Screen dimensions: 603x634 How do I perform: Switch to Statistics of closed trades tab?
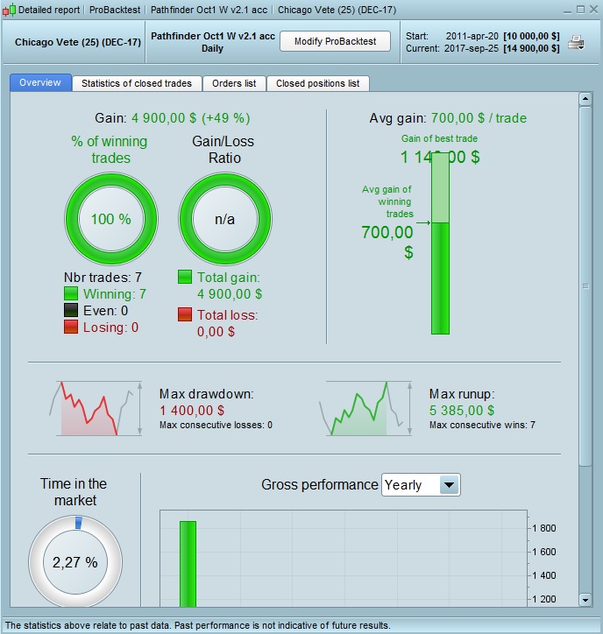coord(137,83)
